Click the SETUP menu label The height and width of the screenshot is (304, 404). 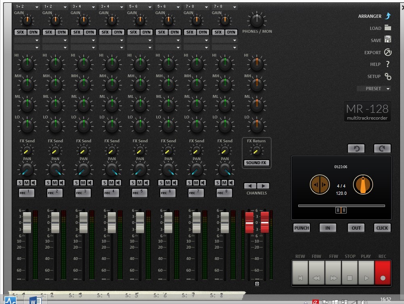coord(374,76)
